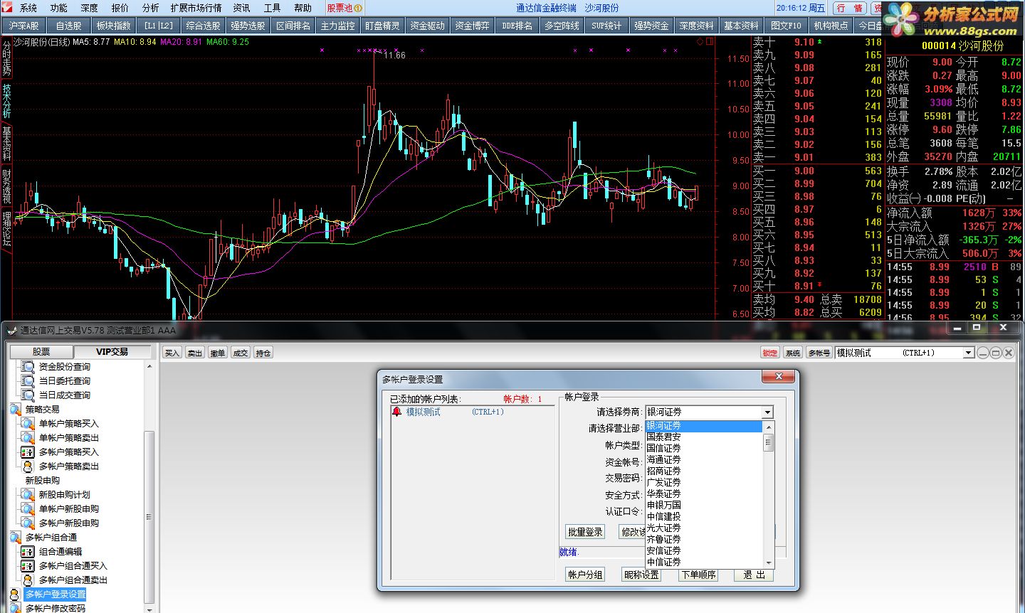Click the 多帐户新股申购 icon
The height and width of the screenshot is (613, 1025).
pyautogui.click(x=28, y=523)
